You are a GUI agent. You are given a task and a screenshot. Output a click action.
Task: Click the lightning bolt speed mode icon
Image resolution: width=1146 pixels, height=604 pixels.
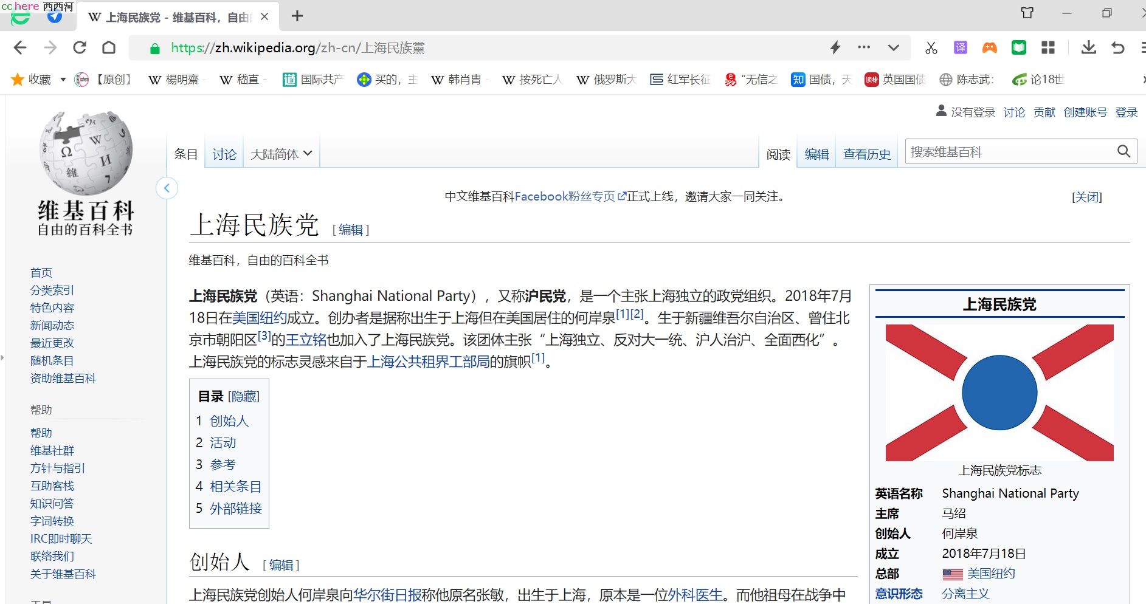835,47
